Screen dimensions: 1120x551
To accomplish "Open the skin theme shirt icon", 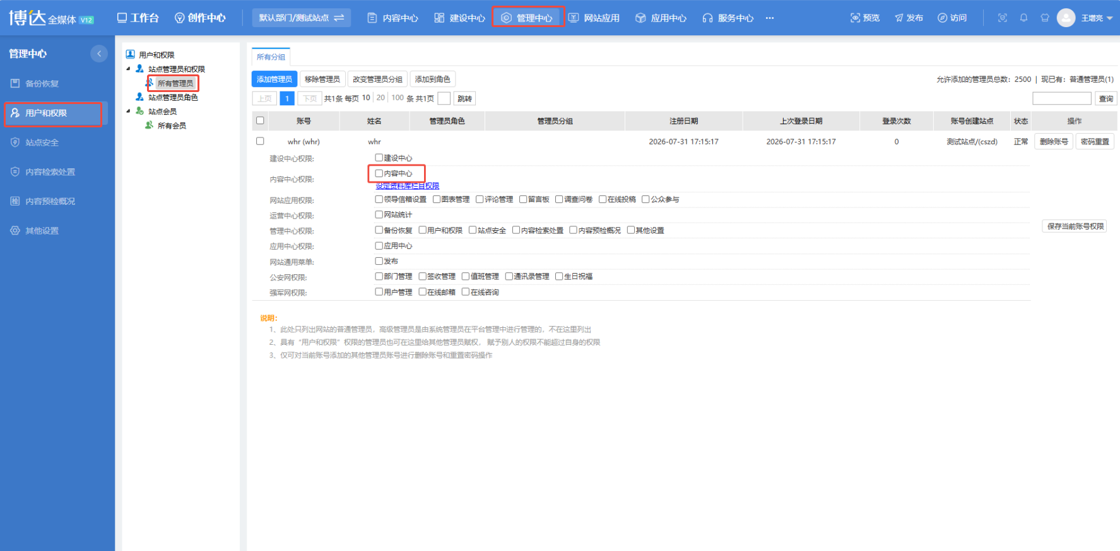I will point(1045,18).
